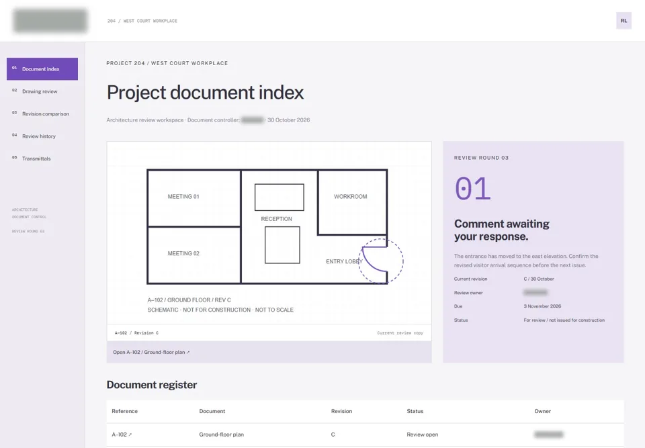Click the Document register heading
This screenshot has height=448, width=645.
click(x=152, y=385)
